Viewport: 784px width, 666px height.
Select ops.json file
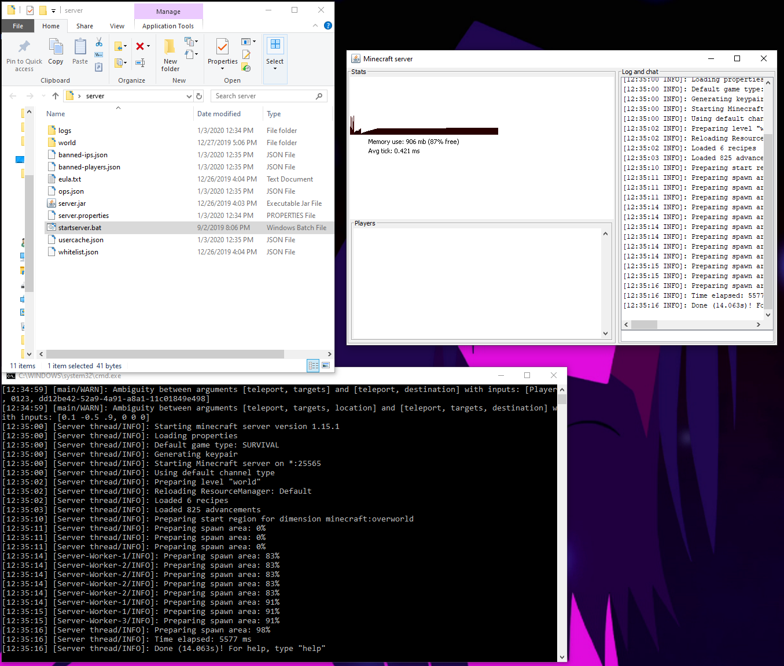point(189,191)
